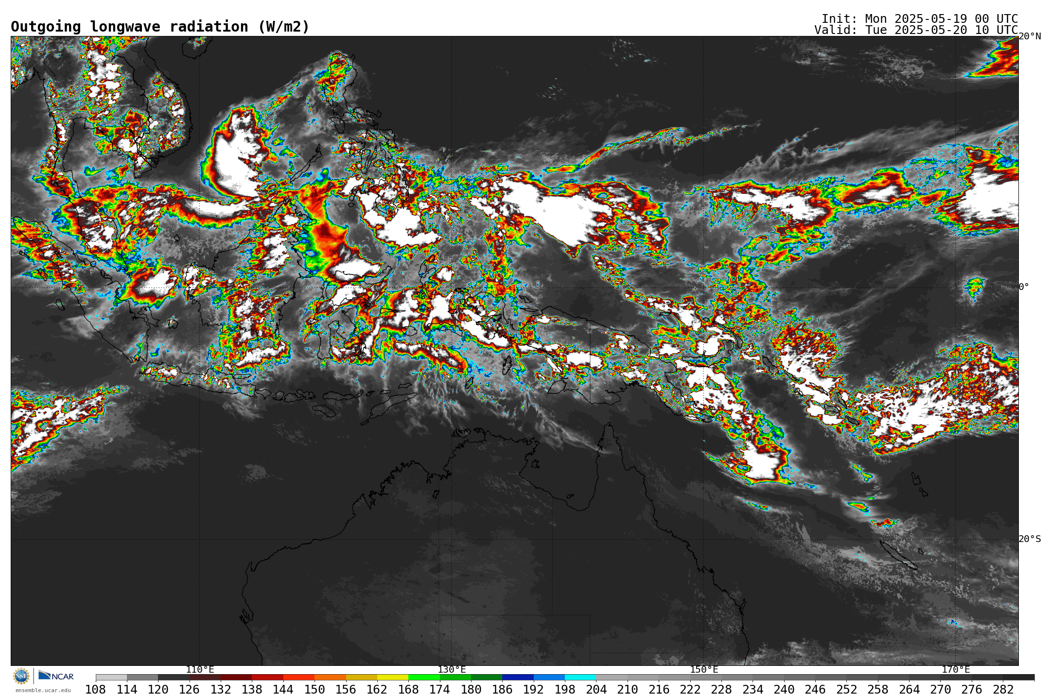
Task: Click the 240 colorbar value
Action: tap(784, 690)
